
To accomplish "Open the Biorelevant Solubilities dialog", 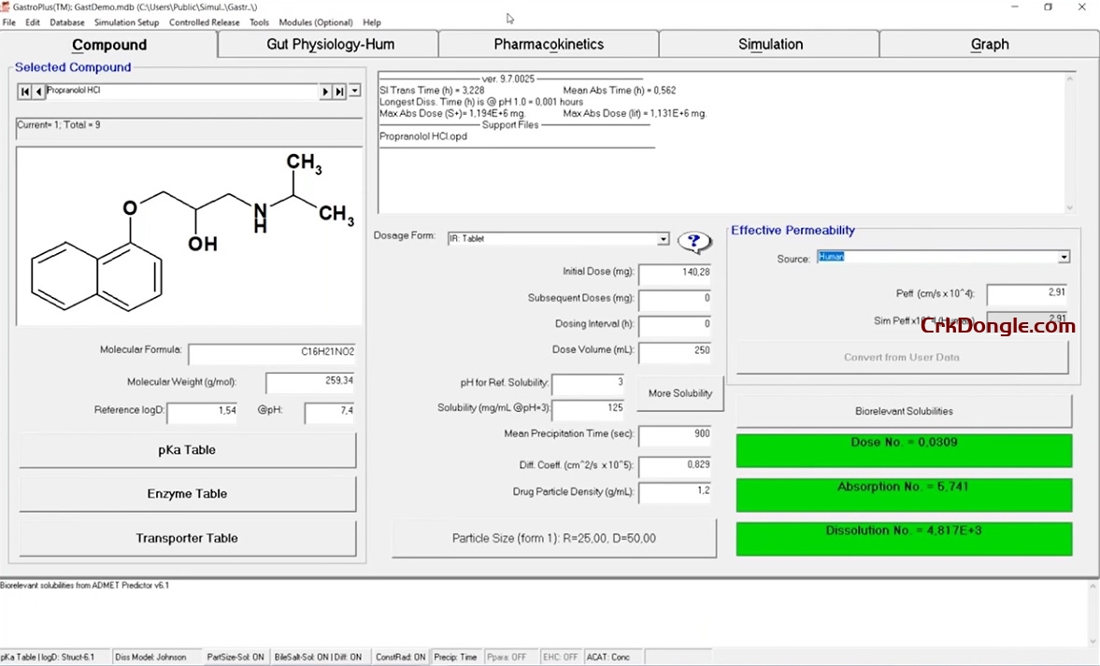I will 903,411.
